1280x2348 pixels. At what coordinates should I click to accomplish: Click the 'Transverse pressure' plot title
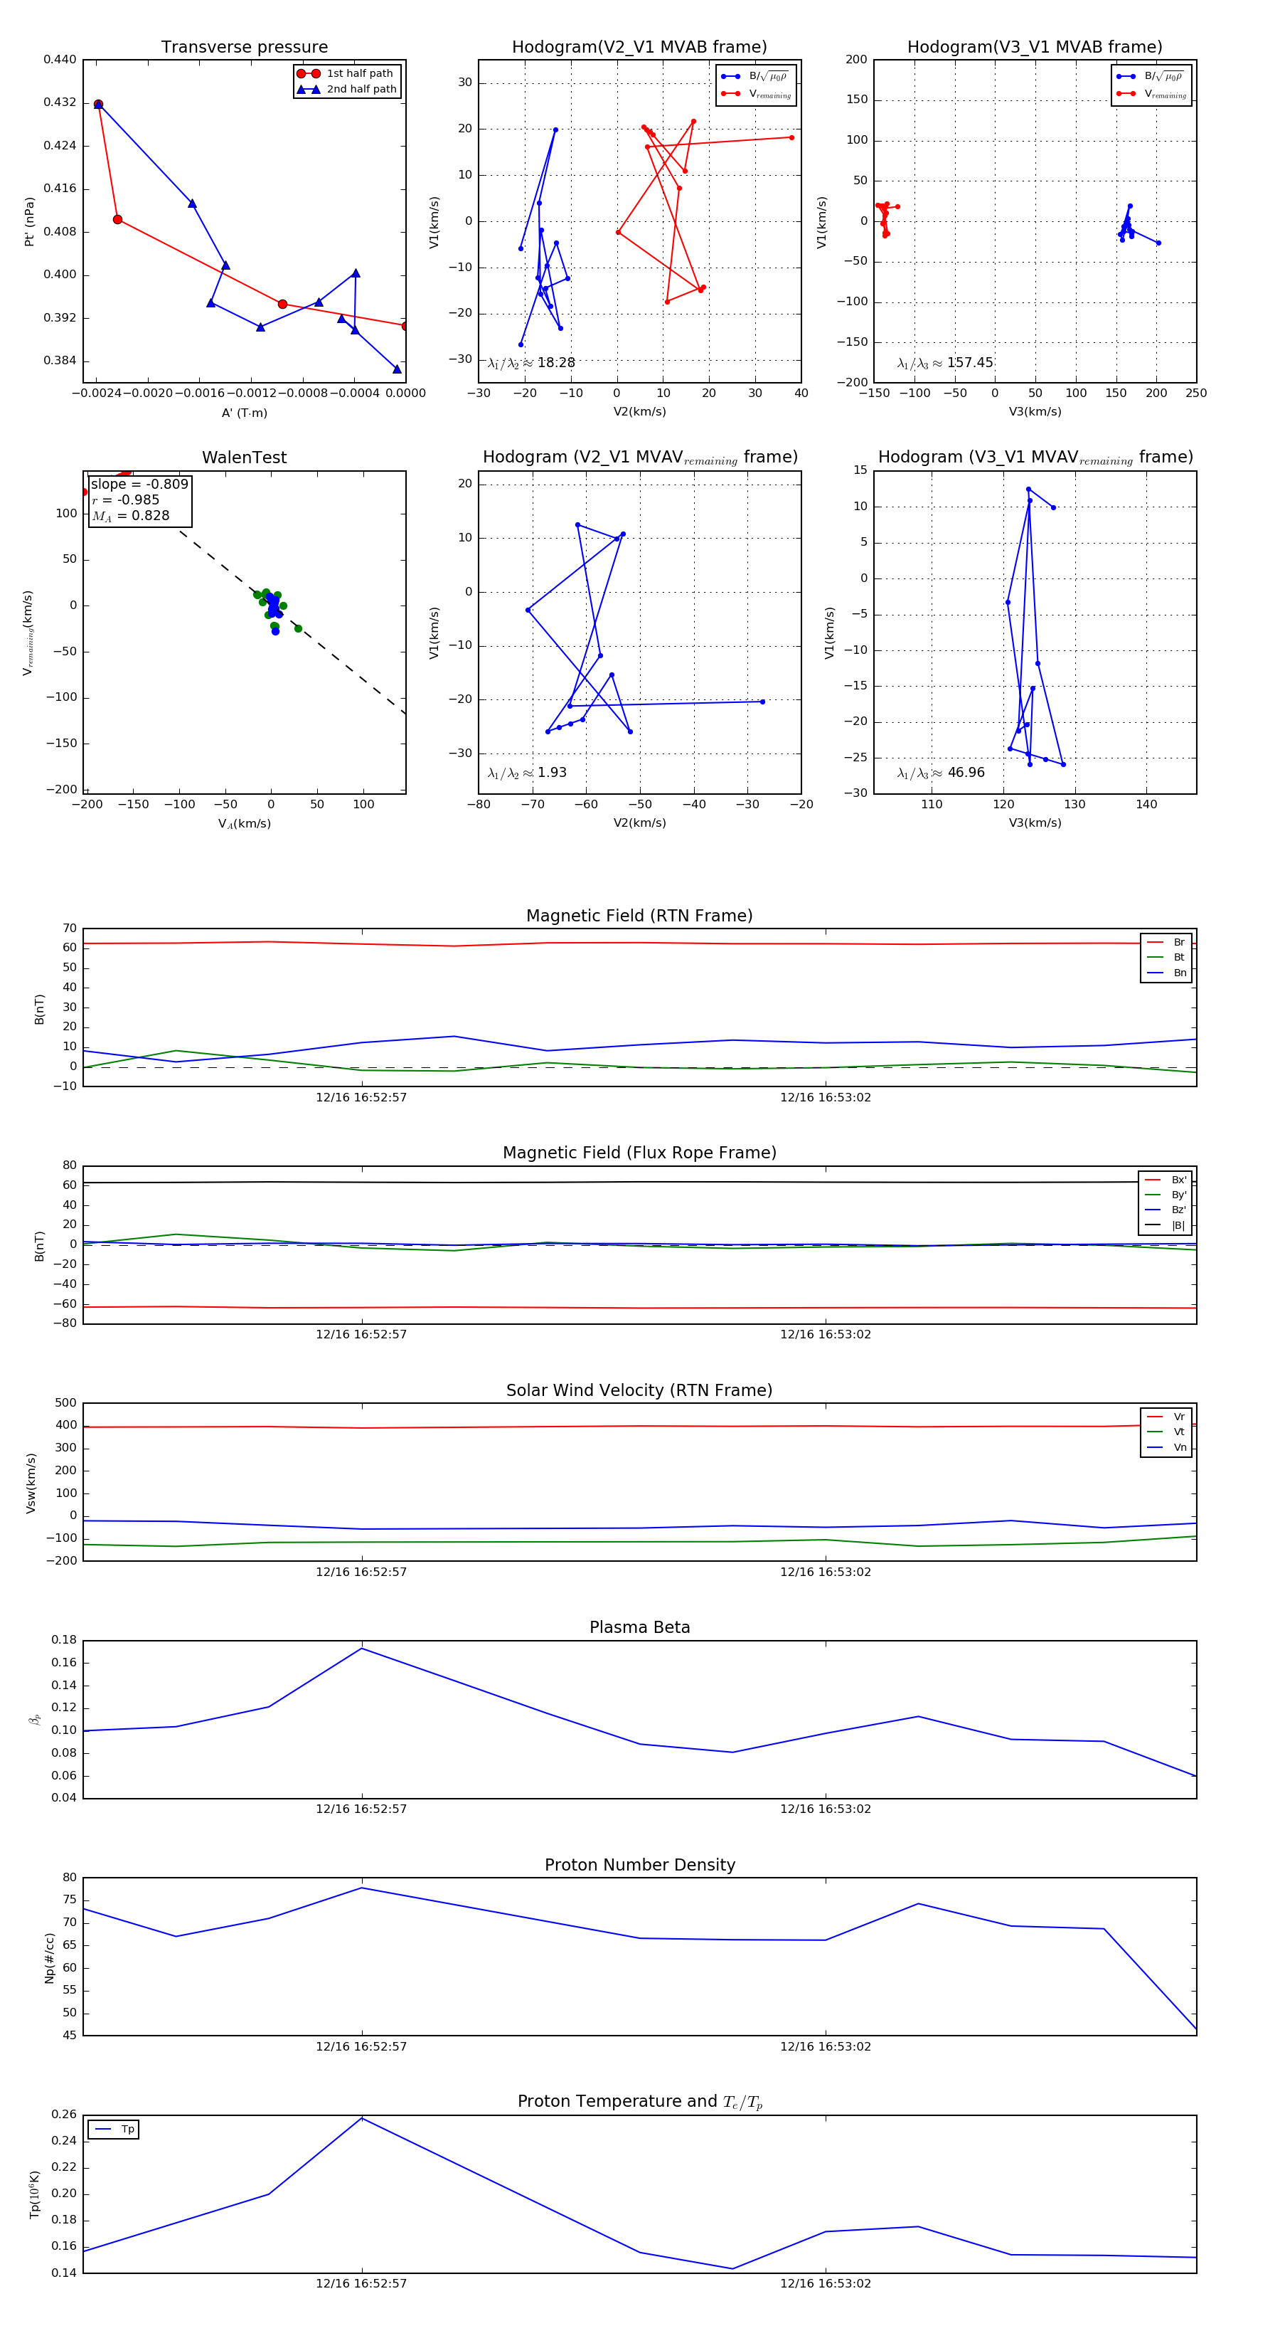pos(244,48)
